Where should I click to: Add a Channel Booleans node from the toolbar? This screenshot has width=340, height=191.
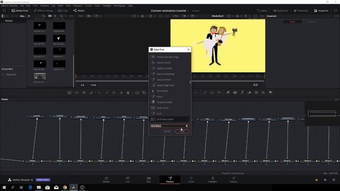tap(144, 93)
